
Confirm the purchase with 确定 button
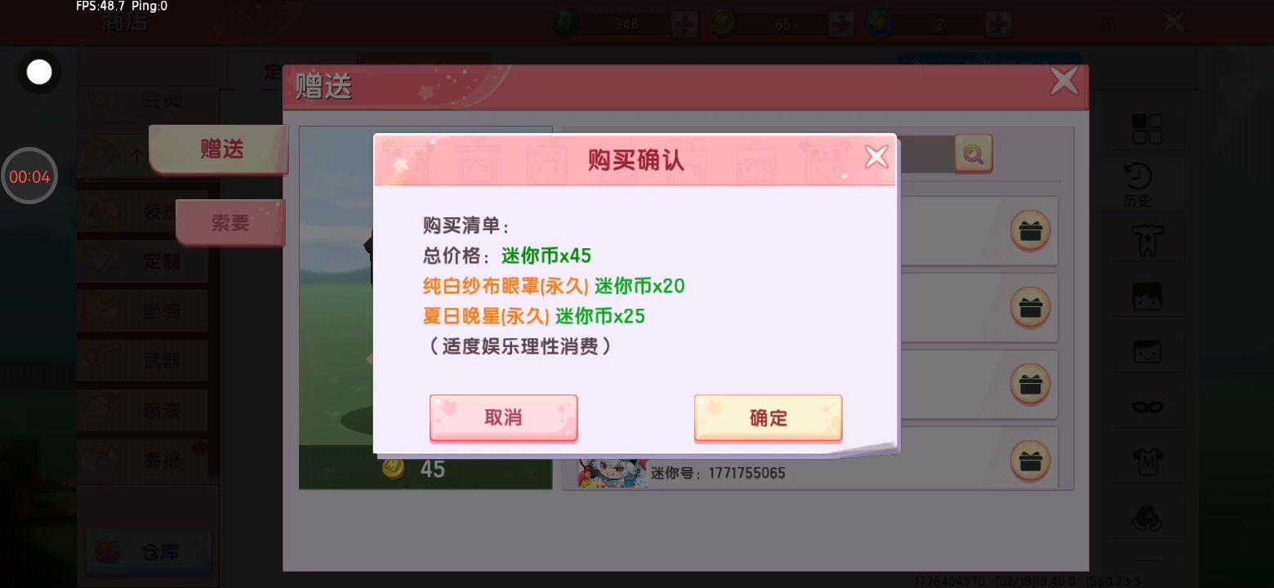coord(768,417)
